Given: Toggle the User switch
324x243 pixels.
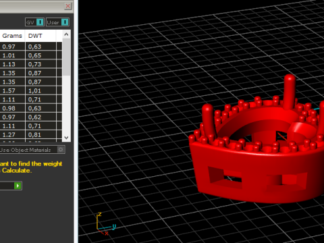Looking at the screenshot, I should pyautogui.click(x=57, y=22).
